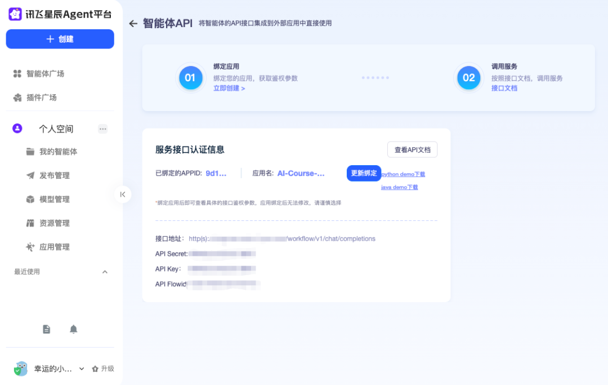This screenshot has width=608, height=385.
Task: Click 查看API文档 button
Action: pos(412,150)
